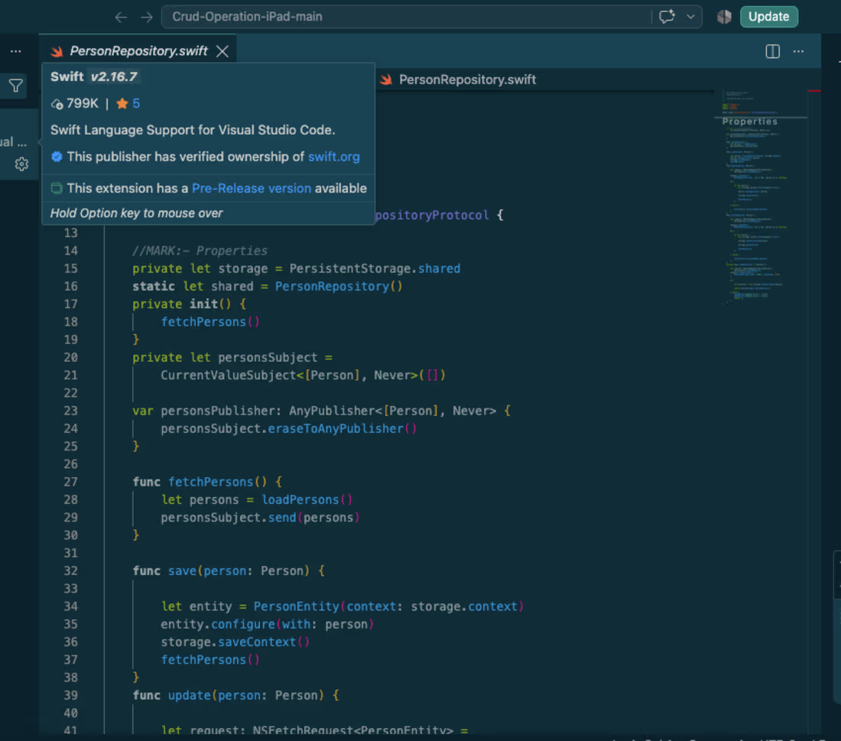Close the PersonRepository.swift tab

pyautogui.click(x=222, y=51)
